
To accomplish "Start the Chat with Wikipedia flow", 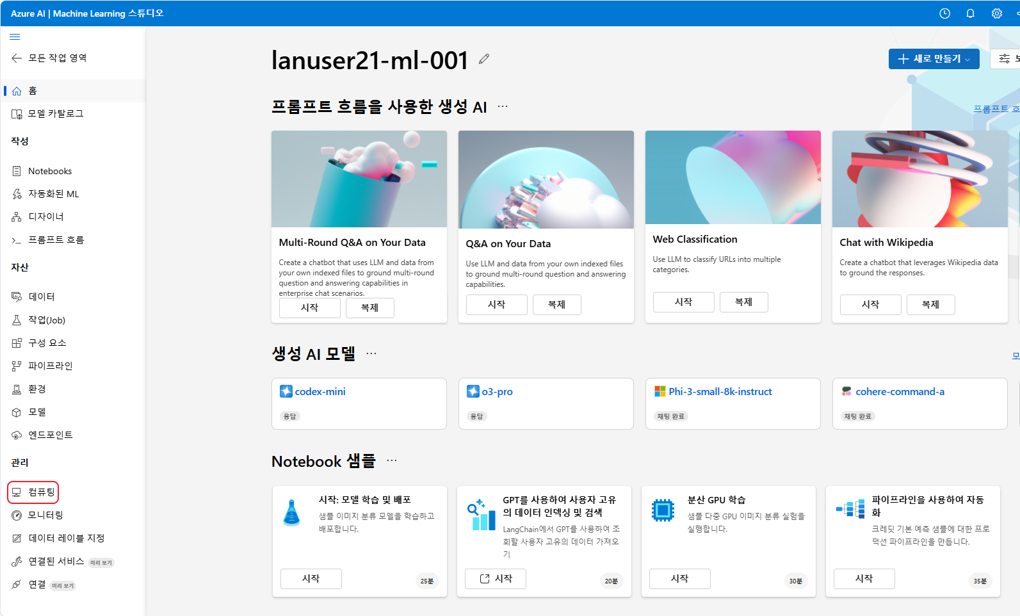I will pos(871,305).
